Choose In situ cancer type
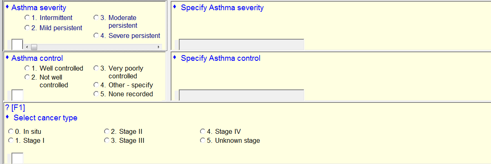The width and height of the screenshot is (491, 164). pos(11,132)
